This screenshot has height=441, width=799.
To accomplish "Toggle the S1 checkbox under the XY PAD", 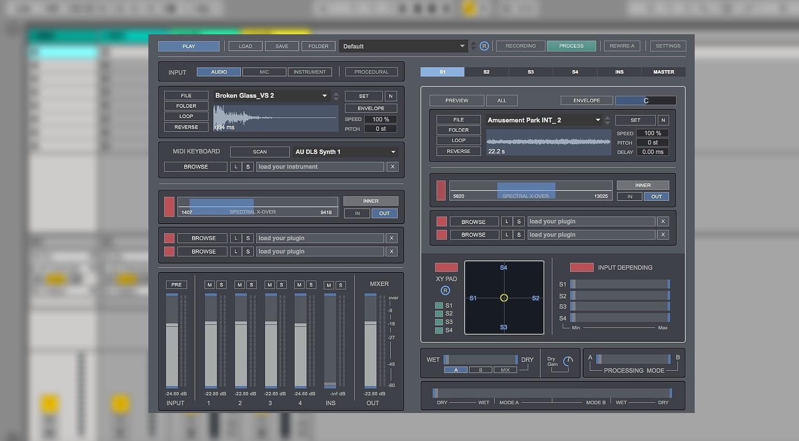I will coord(439,306).
